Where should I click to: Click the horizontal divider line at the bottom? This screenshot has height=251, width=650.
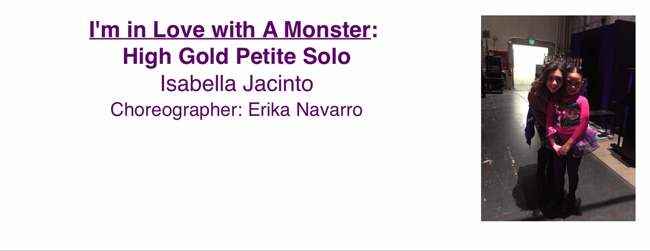point(325,250)
